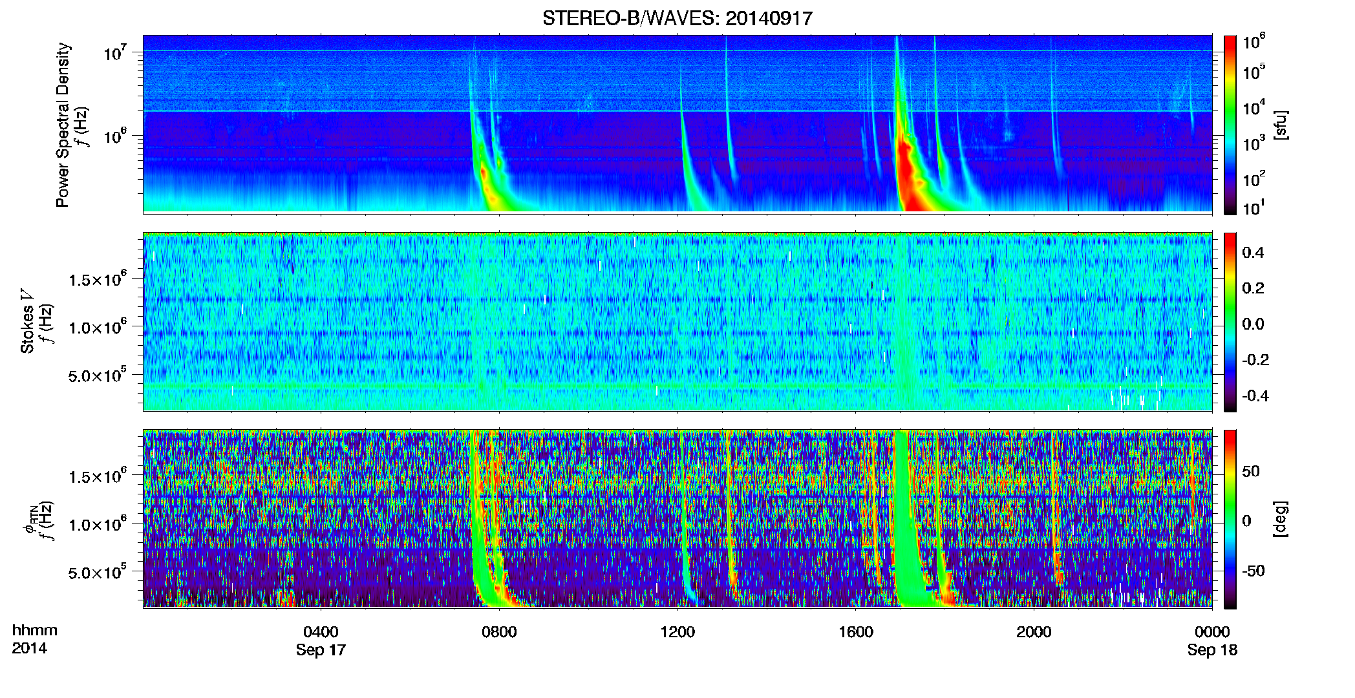Click the 1200 time tick label
Image resolution: width=1355 pixels, height=698 pixels.
(677, 632)
